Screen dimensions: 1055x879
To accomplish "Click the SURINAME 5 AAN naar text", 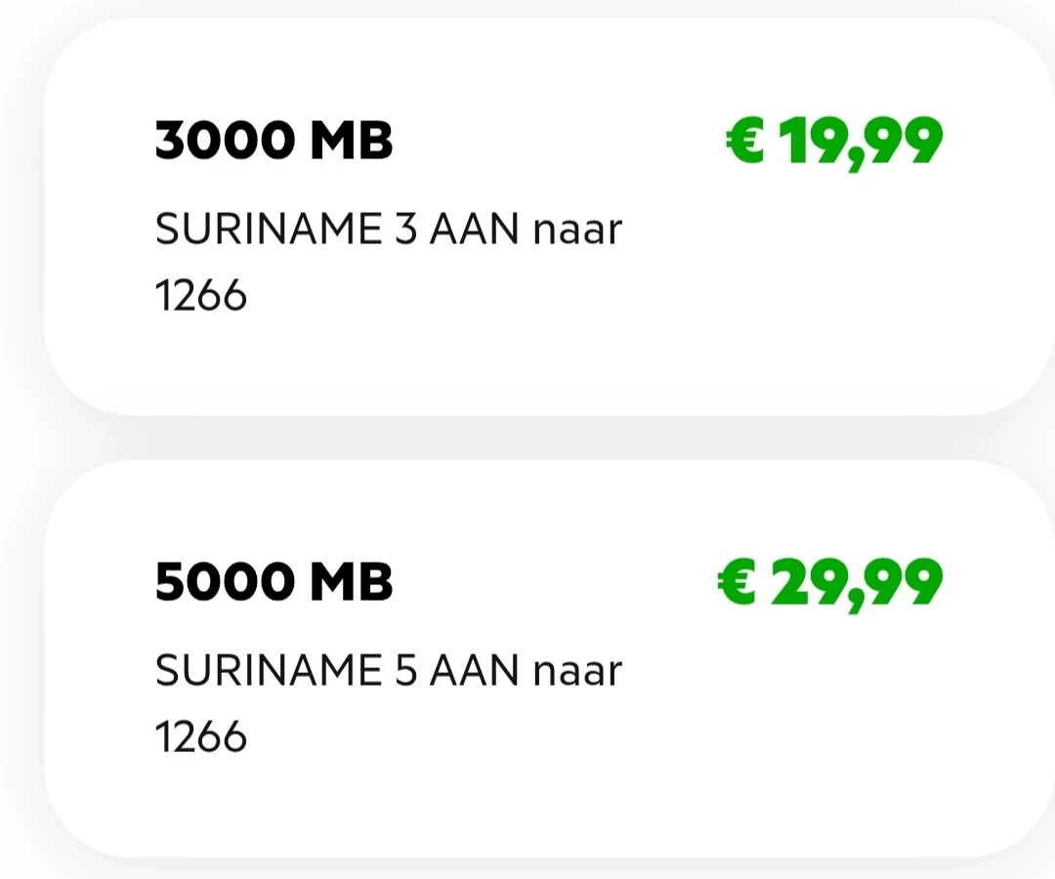I will point(388,671).
